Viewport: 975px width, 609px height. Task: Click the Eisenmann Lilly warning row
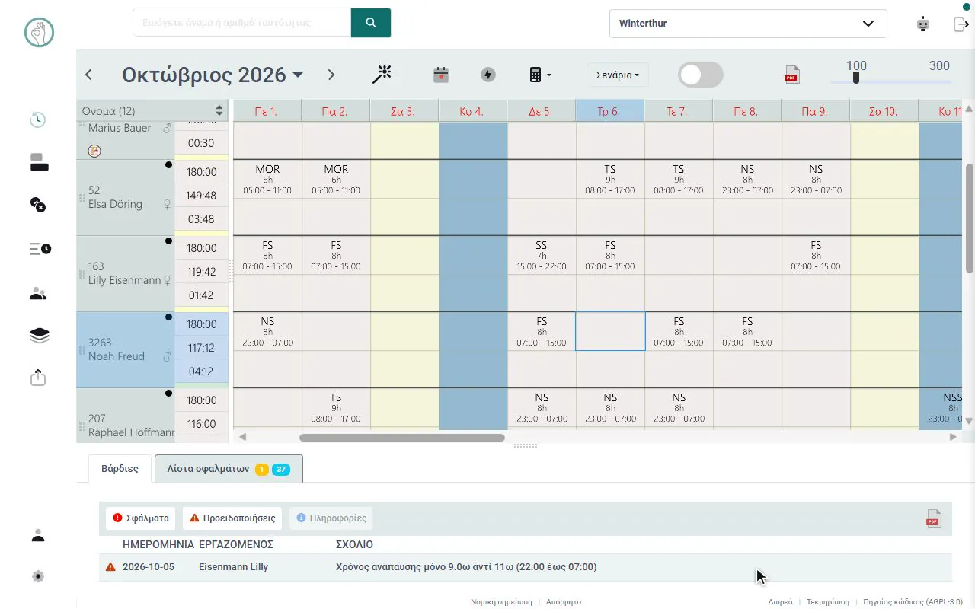526,567
